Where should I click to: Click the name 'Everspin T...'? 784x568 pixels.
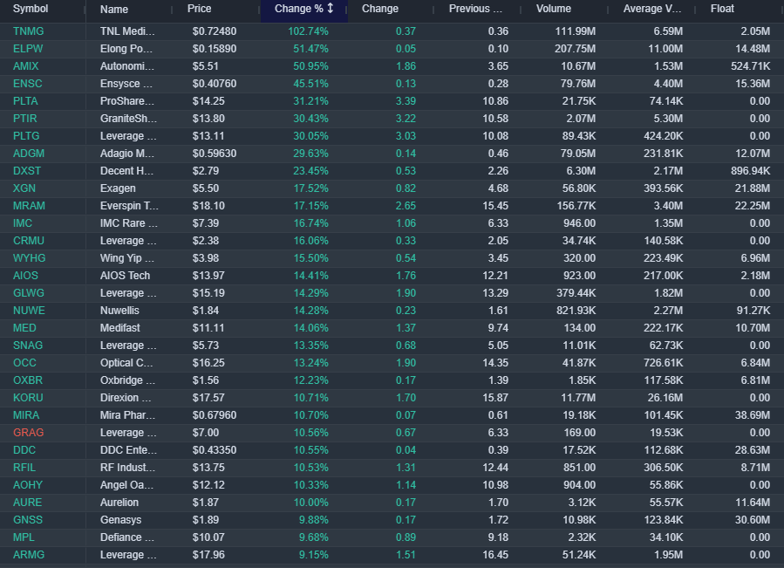coord(129,206)
